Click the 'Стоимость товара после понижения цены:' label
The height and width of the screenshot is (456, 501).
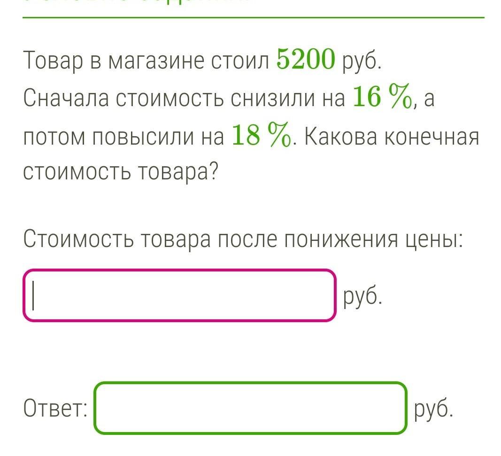click(243, 240)
